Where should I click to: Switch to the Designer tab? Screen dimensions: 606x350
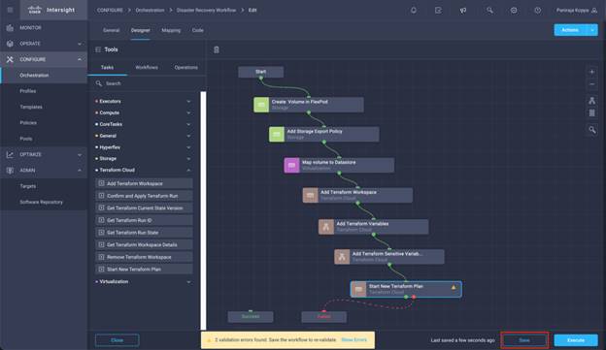(x=140, y=30)
